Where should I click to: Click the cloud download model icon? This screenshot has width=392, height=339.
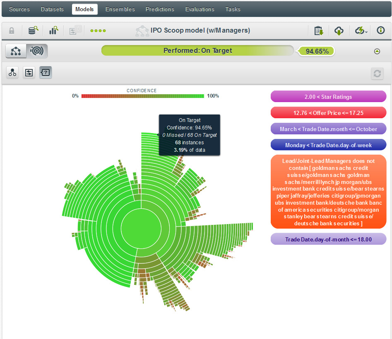[339, 31]
